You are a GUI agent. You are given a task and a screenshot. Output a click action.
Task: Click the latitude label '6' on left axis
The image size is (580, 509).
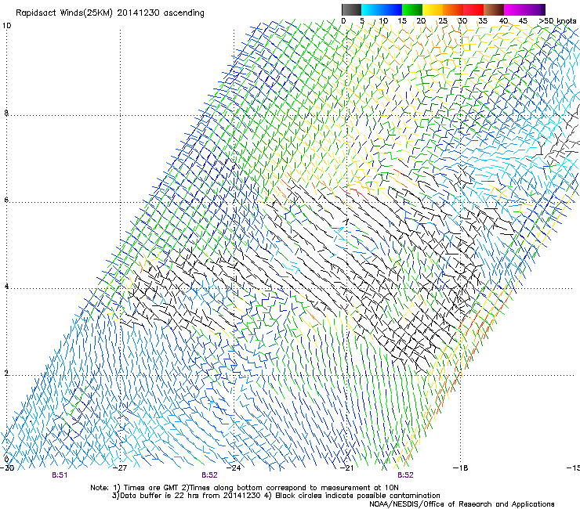coord(6,200)
